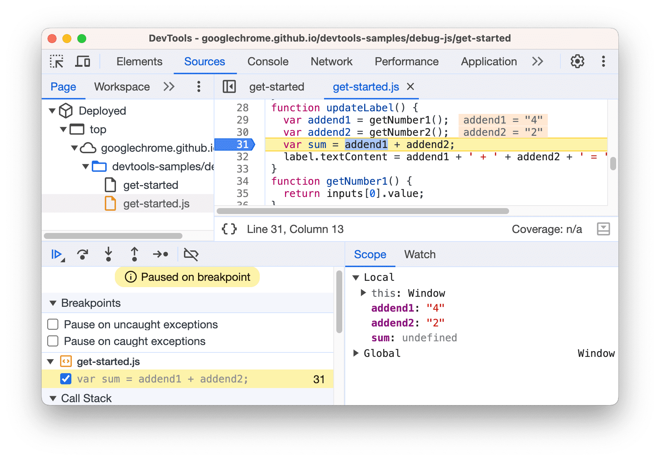Select the Step over next function call icon
This screenshot has height=460, width=660.
click(82, 254)
